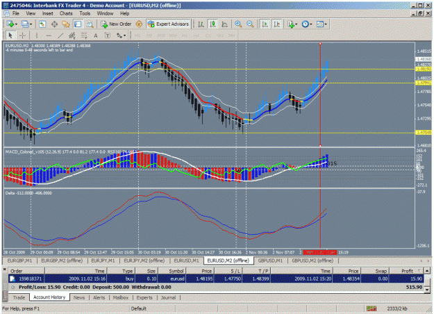The image size is (434, 314).
Task: Switch chart to line chart
Action: tap(225, 24)
